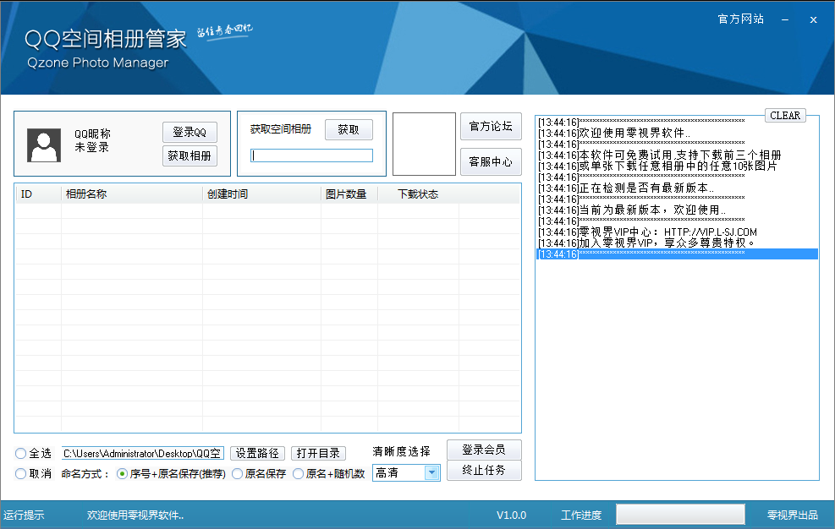
Task: Open the 官方论坛 forum button
Action: 491,127
